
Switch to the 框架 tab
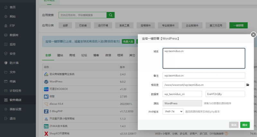[x=120, y=55]
